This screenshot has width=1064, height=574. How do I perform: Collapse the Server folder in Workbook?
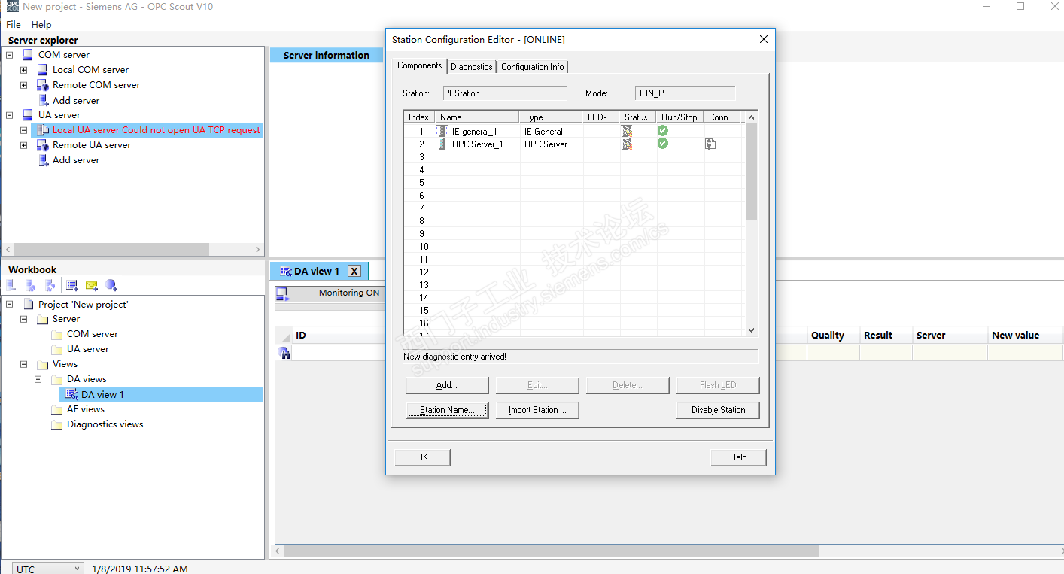tap(23, 319)
